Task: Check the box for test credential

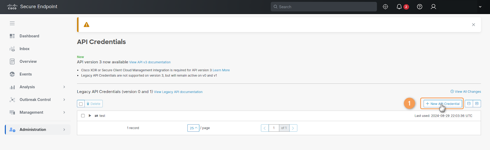Action: coord(83,116)
